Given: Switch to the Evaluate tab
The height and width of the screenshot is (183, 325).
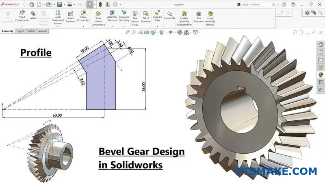Looking at the screenshot, I should pyautogui.click(x=42, y=31).
